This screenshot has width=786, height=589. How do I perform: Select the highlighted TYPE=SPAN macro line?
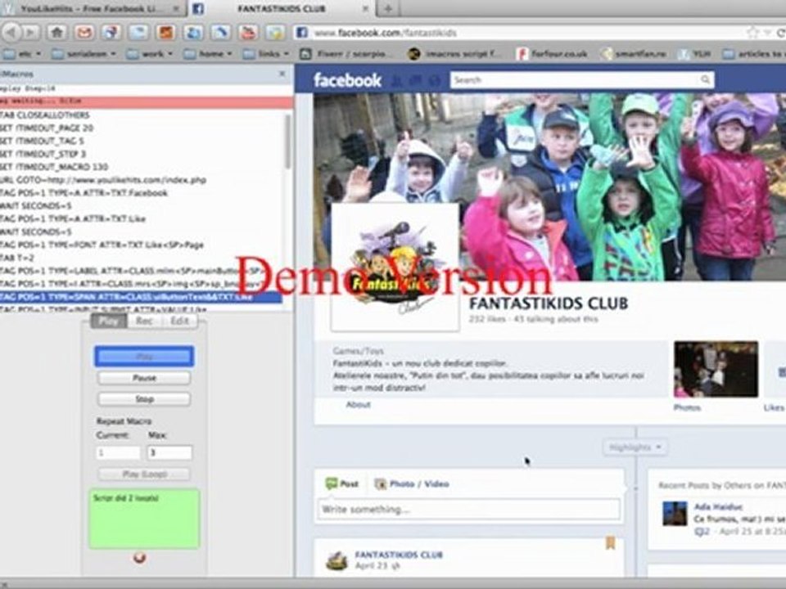[x=141, y=297]
